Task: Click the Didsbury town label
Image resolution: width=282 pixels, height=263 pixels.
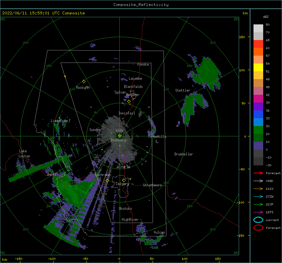Action: point(118,140)
